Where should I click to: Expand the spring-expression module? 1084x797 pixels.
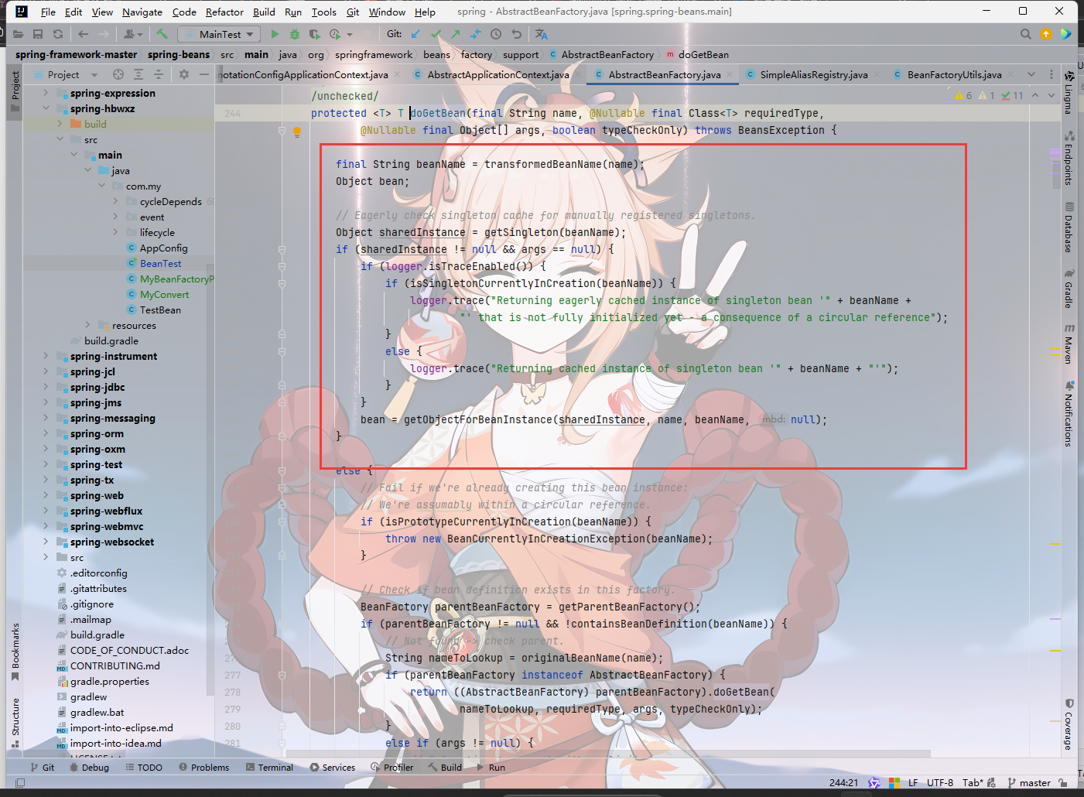coord(46,93)
